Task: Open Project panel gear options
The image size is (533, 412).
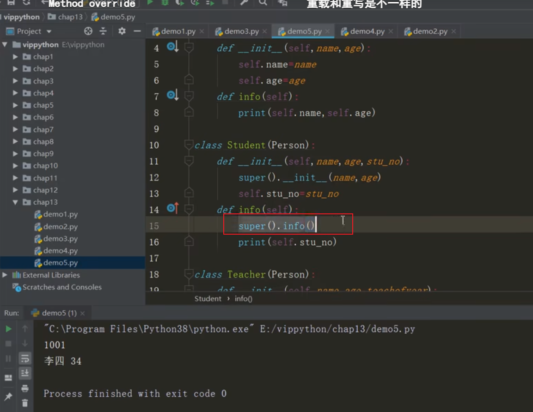Action: coord(122,31)
